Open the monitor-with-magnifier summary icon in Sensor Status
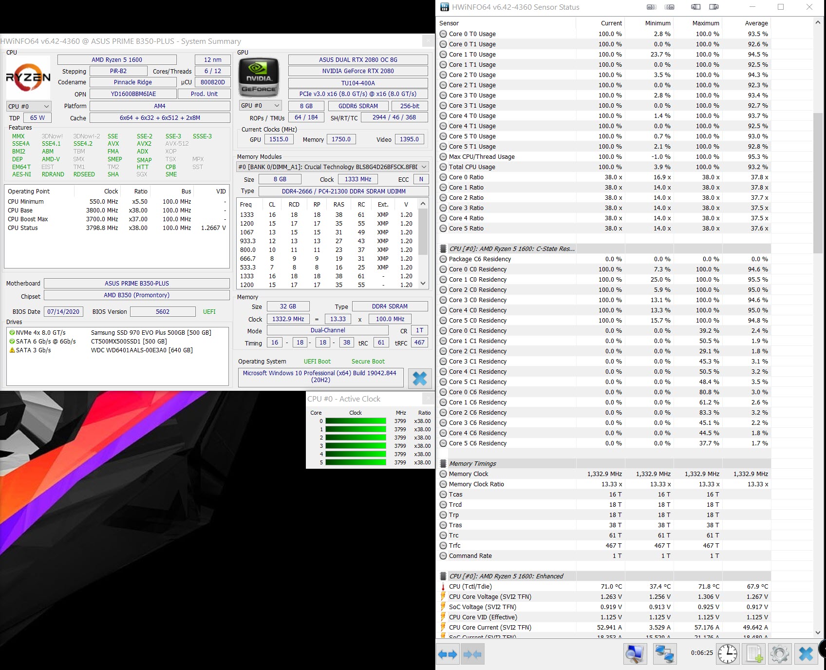826x670 pixels. [635, 654]
